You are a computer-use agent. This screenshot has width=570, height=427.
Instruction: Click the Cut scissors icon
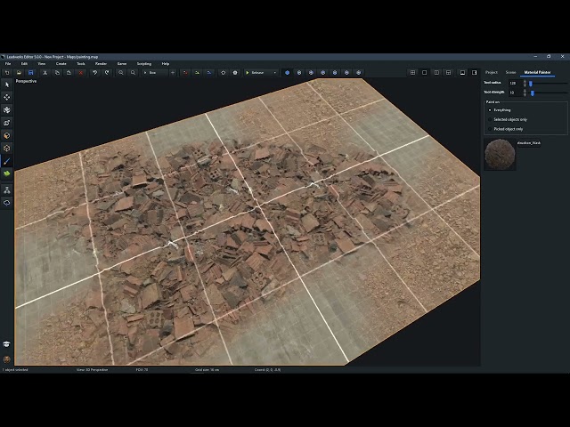pyautogui.click(x=45, y=73)
